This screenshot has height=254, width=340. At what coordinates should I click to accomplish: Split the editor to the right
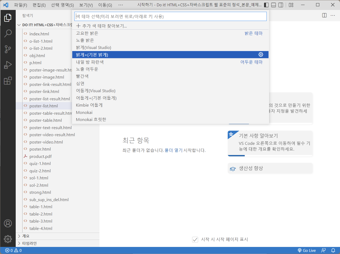[324, 15]
